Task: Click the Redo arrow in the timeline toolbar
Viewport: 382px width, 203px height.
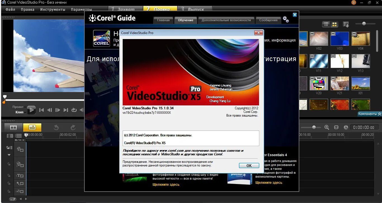Action: point(73,127)
